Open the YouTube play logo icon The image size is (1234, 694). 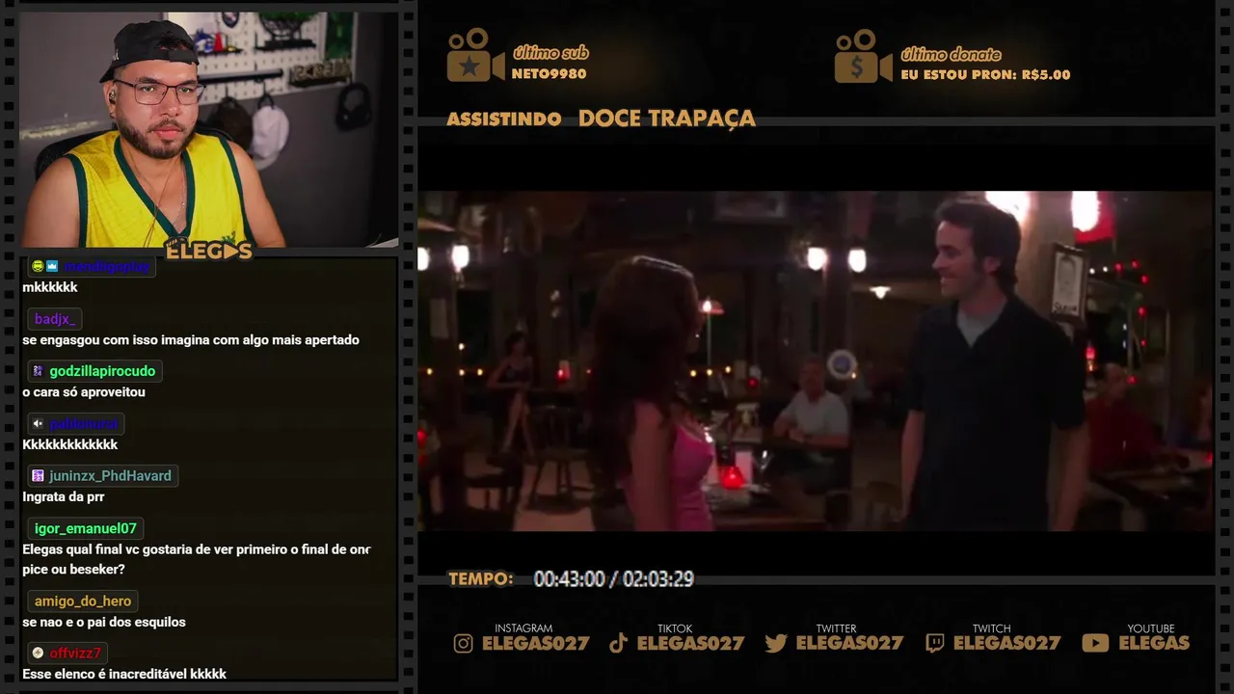1095,643
